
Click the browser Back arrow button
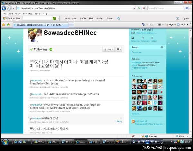[x=4, y=8]
